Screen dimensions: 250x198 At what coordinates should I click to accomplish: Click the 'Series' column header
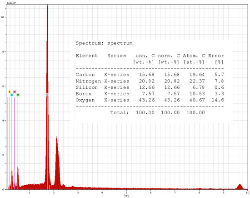point(116,56)
